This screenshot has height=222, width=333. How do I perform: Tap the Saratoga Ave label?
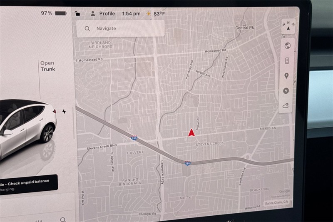coord(242,176)
